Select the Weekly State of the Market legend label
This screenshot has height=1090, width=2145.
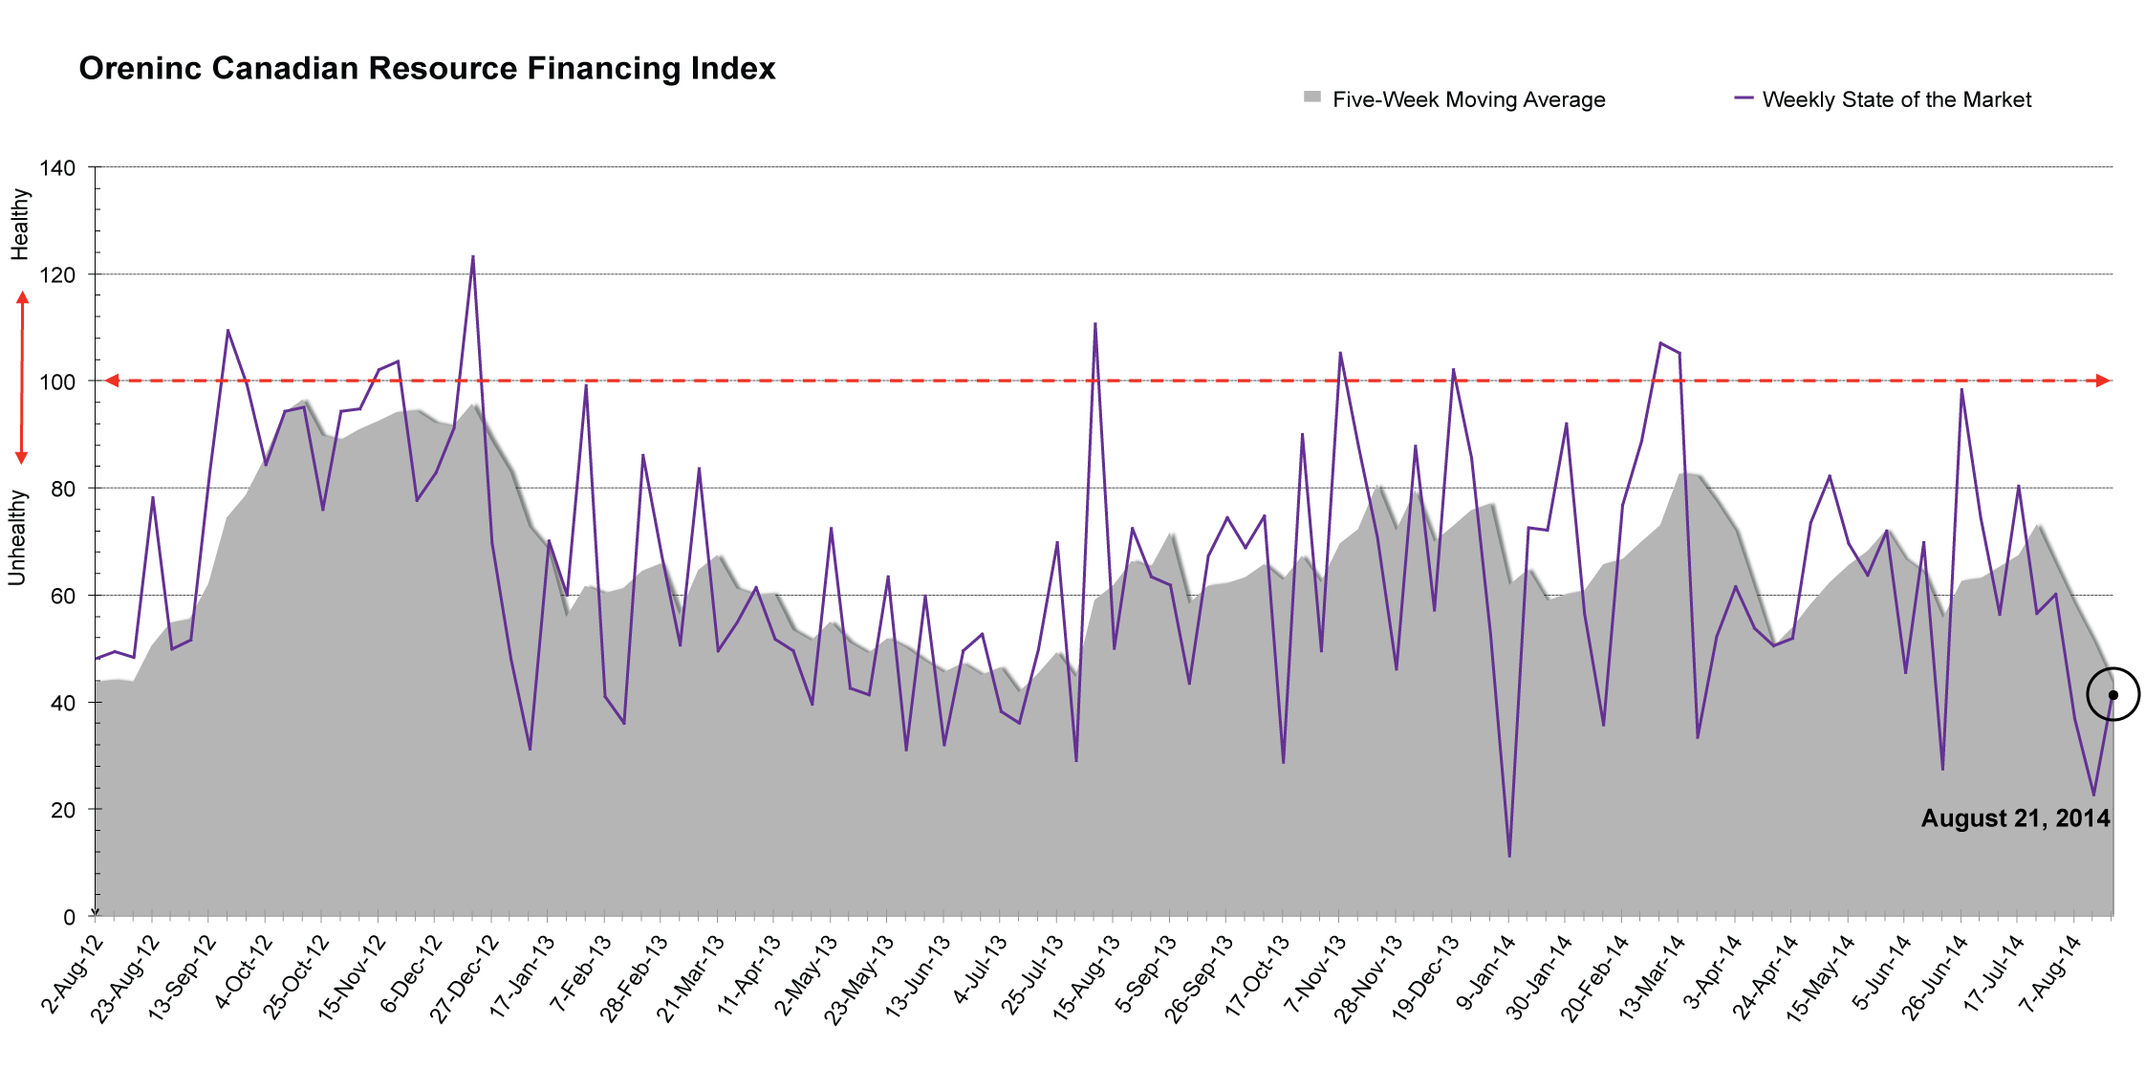click(x=1896, y=99)
